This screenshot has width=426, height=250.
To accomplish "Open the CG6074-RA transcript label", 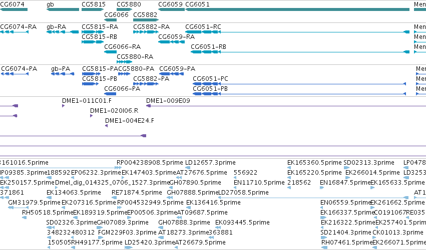I will 18,27.
